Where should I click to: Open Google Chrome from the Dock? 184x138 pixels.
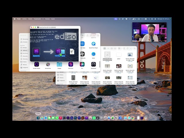[133, 118]
